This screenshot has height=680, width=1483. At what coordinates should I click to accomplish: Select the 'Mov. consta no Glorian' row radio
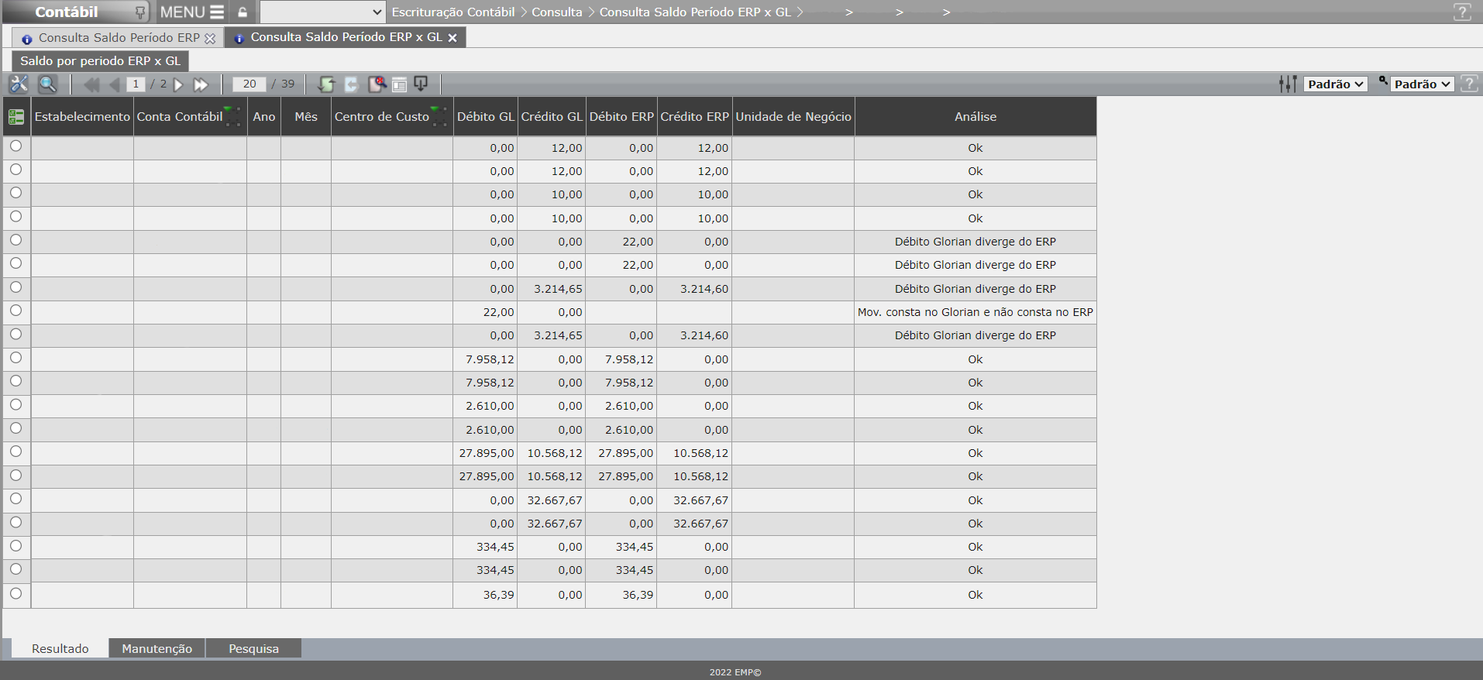point(15,311)
